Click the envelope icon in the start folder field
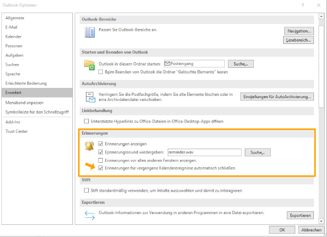Screen dimensions: 327x237 pos(168,64)
